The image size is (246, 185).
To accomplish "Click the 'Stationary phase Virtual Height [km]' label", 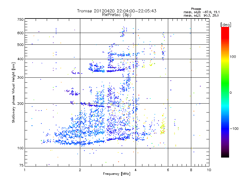I will 13,92.
